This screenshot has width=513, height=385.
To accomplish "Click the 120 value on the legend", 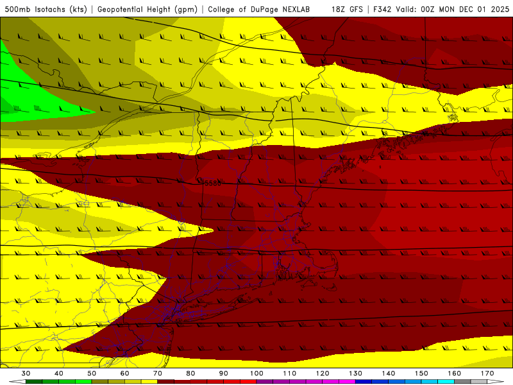I will coord(323,373).
